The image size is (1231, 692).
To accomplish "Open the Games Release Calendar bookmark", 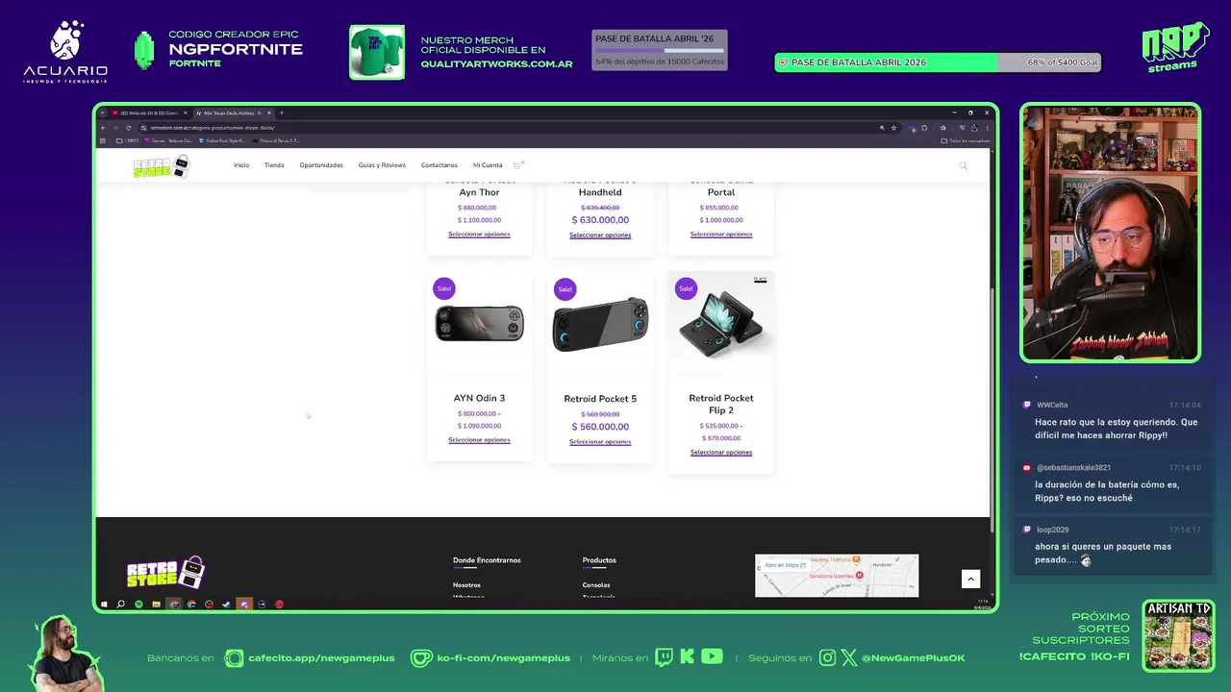I will [169, 140].
